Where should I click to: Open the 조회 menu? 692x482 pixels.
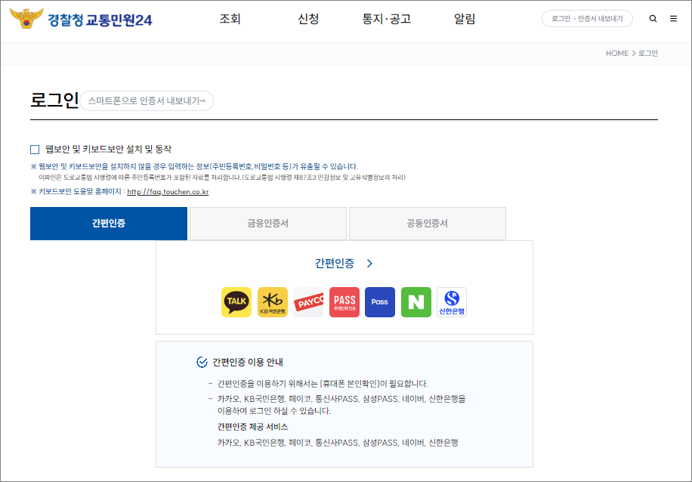228,18
